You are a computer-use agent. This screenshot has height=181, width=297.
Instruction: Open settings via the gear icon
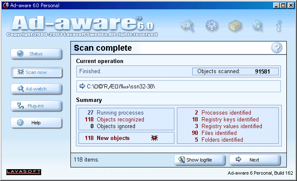212,25
